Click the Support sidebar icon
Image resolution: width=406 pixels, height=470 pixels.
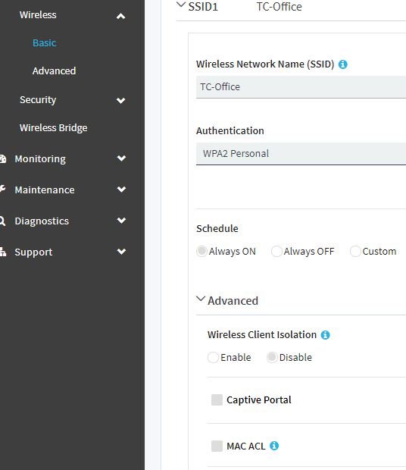(x=3, y=252)
